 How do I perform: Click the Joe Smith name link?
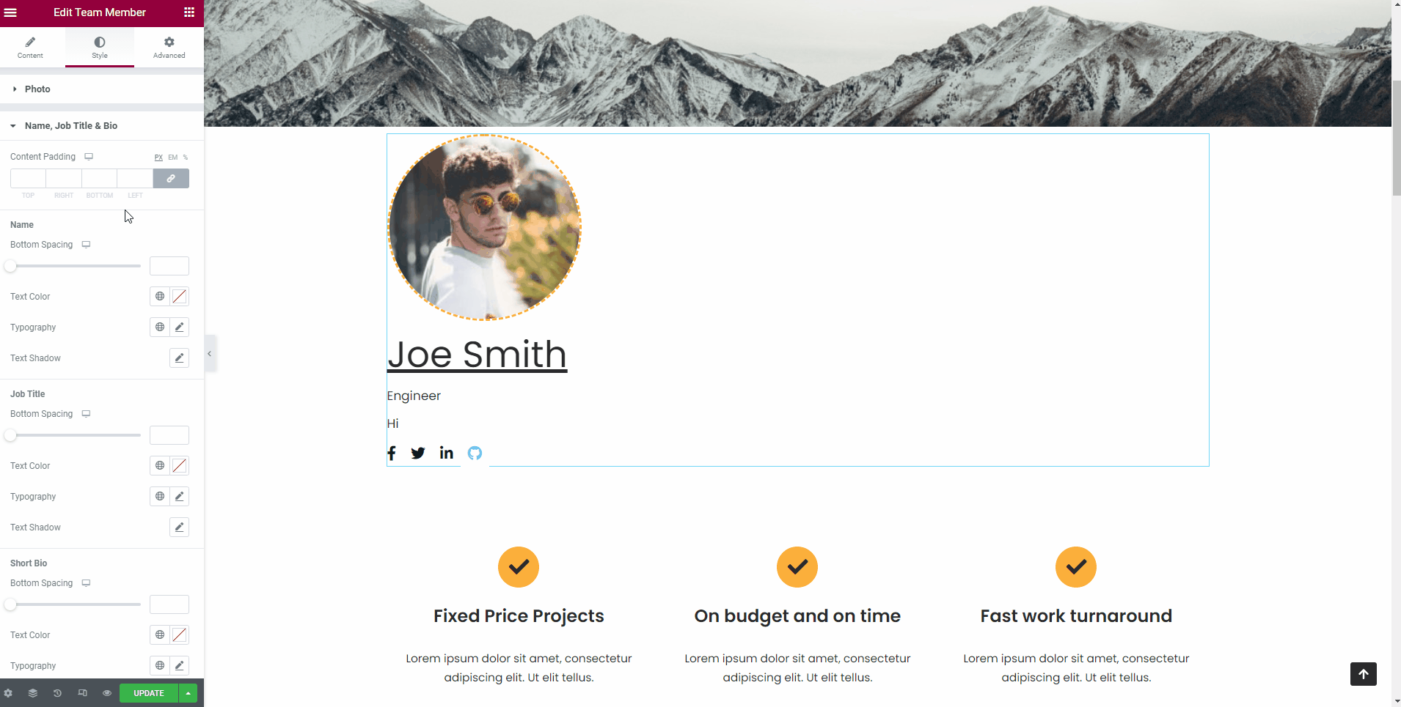coord(477,355)
